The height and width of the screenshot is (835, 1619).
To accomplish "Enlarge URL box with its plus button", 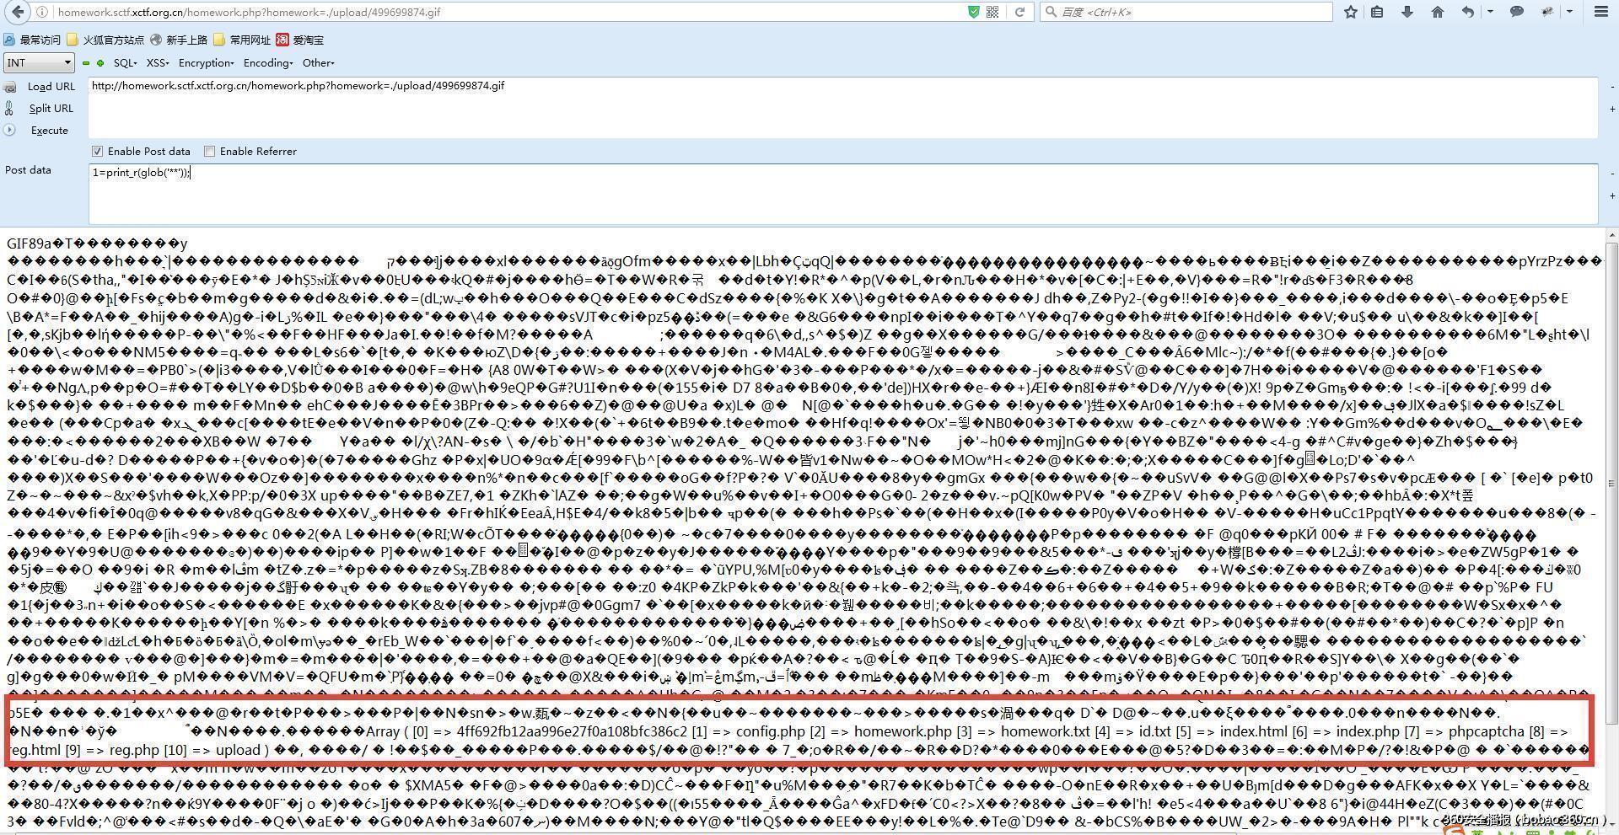I will (1612, 109).
